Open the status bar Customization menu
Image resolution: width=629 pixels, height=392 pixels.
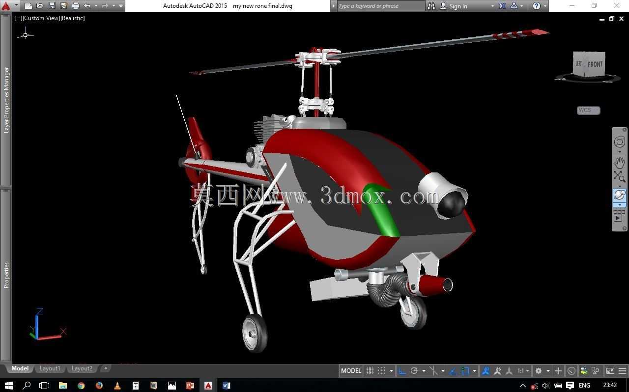point(623,371)
